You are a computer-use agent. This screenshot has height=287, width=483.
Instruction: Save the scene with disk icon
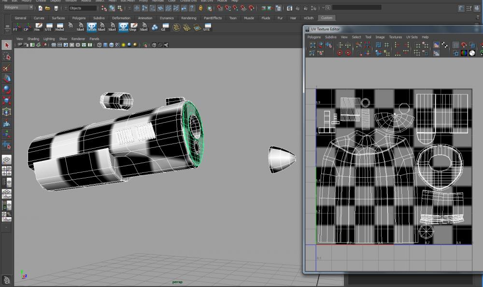pos(56,8)
